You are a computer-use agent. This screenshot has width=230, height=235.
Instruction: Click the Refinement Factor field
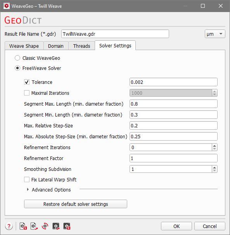pos(173,158)
